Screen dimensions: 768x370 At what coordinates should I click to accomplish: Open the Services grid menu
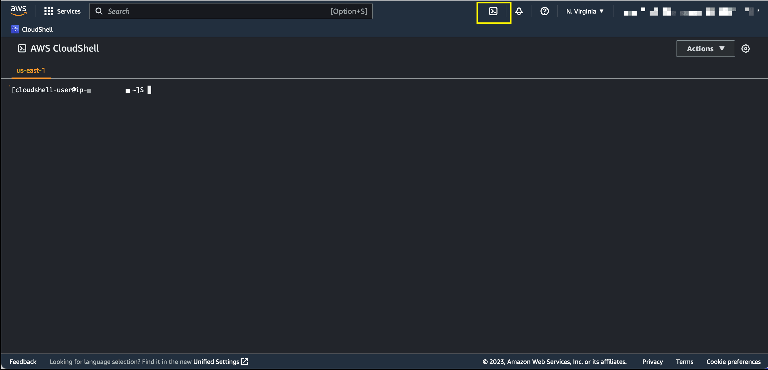tap(48, 11)
